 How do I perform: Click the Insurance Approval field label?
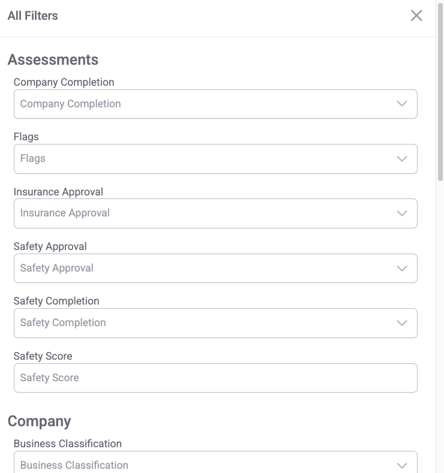pos(58,192)
